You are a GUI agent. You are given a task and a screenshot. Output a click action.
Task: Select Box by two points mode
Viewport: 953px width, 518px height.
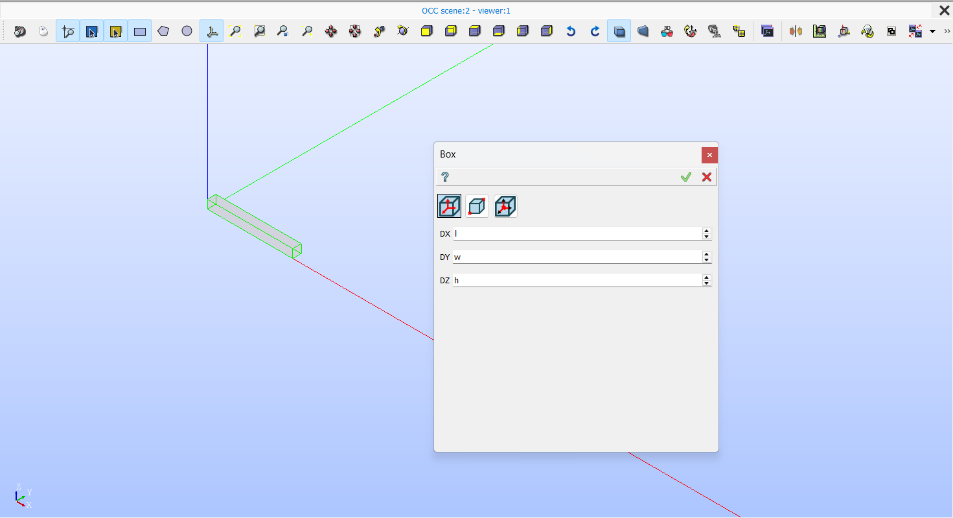click(x=477, y=206)
